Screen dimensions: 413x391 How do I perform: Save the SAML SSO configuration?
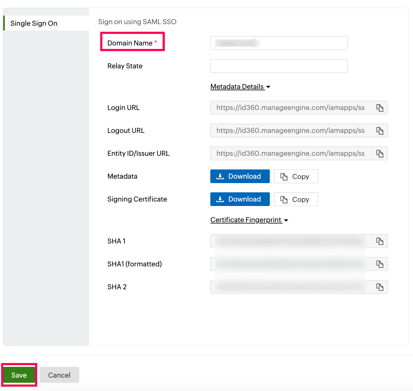pyautogui.click(x=19, y=375)
